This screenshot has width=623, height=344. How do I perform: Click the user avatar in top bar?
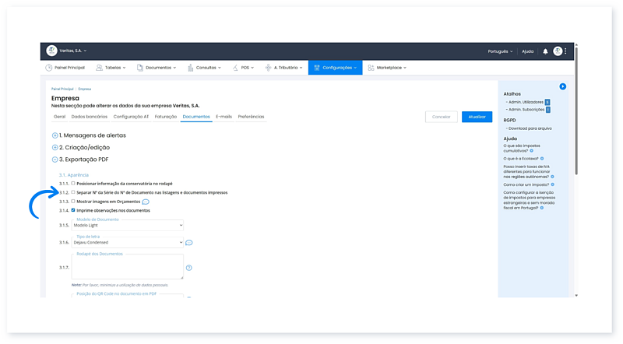tap(558, 51)
